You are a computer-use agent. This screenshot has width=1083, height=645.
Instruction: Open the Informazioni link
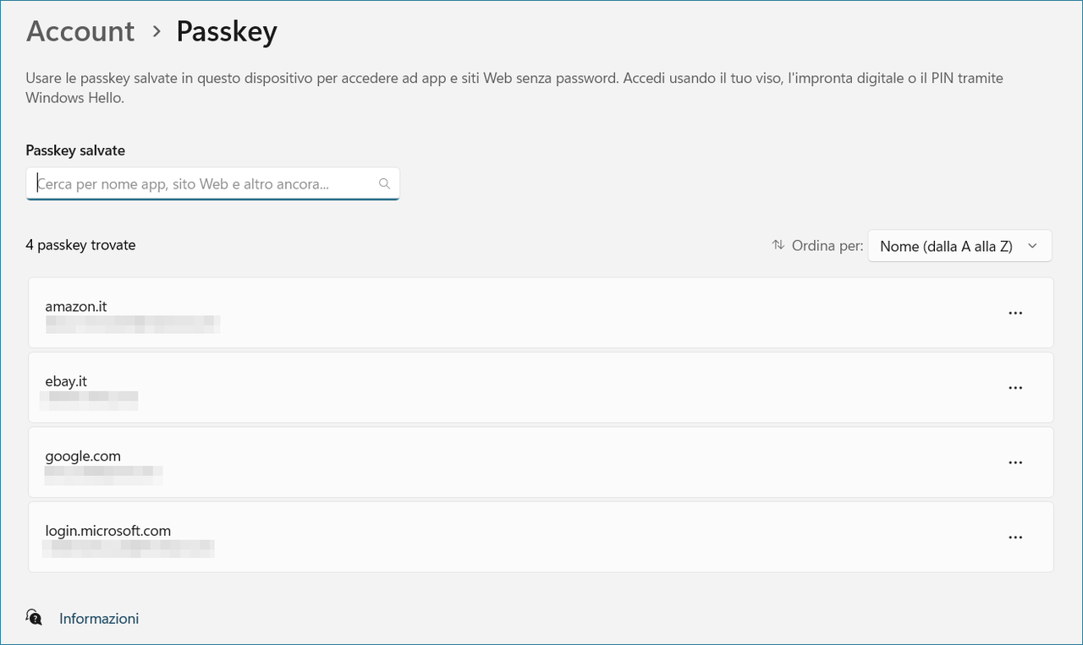[99, 619]
